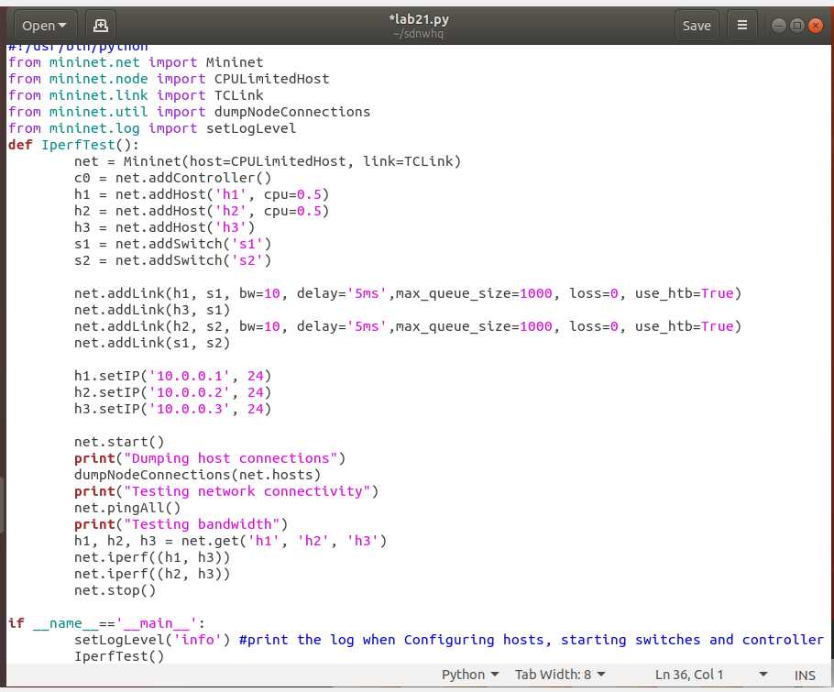Click the 'Testing network connectivity' print line
This screenshot has height=692, width=834.
[226, 491]
